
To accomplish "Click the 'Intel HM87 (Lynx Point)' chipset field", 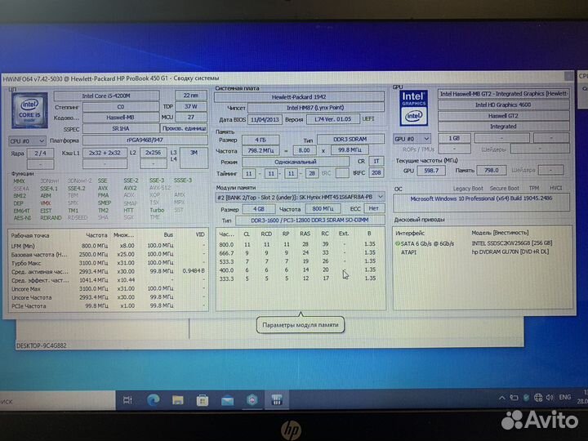I will click(x=316, y=108).
